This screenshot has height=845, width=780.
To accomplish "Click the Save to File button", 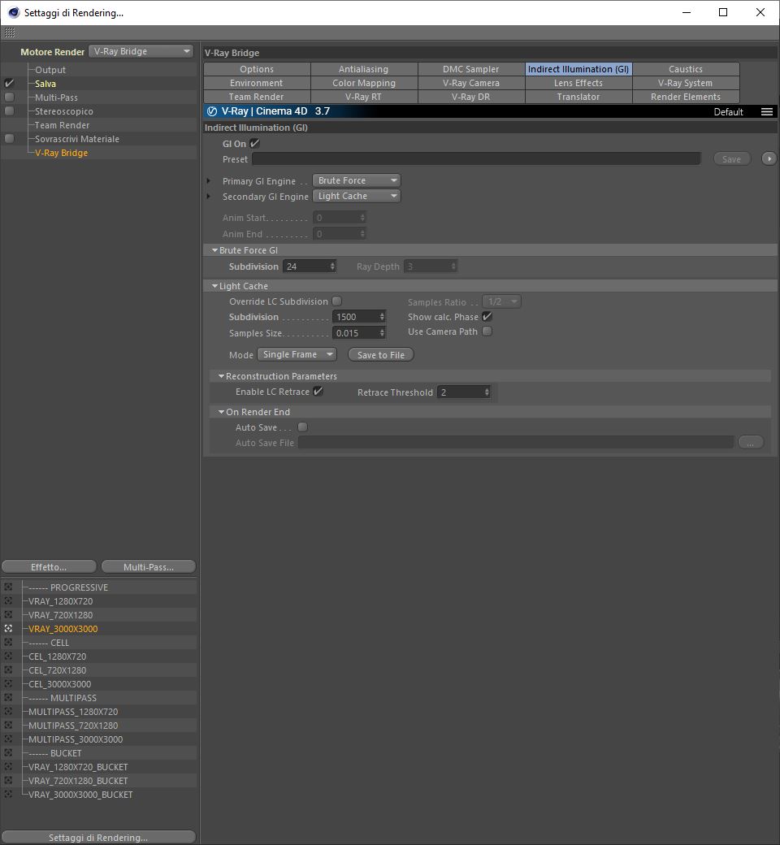I will click(x=380, y=355).
